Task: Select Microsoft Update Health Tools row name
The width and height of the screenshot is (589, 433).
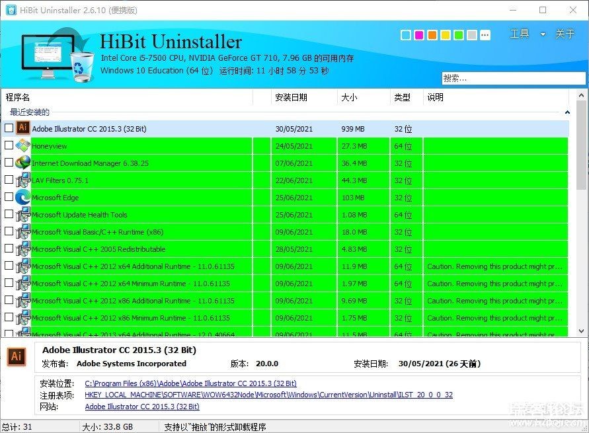Action: (x=79, y=215)
